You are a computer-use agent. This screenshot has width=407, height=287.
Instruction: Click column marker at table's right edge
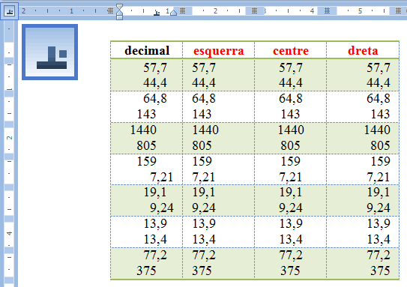click(x=398, y=10)
